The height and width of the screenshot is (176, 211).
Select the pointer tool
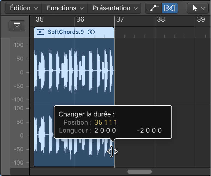(195, 8)
